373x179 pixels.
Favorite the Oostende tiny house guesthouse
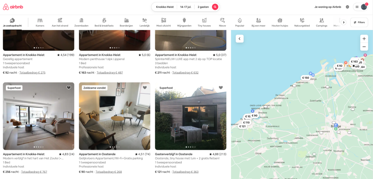point(221,88)
